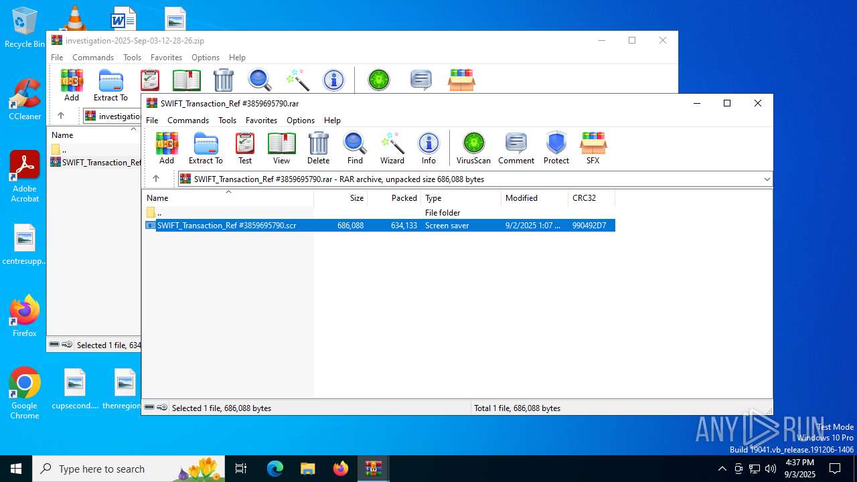Screen dimensions: 857x482
Task: Run VirusScan on the archive
Action: pos(473,148)
